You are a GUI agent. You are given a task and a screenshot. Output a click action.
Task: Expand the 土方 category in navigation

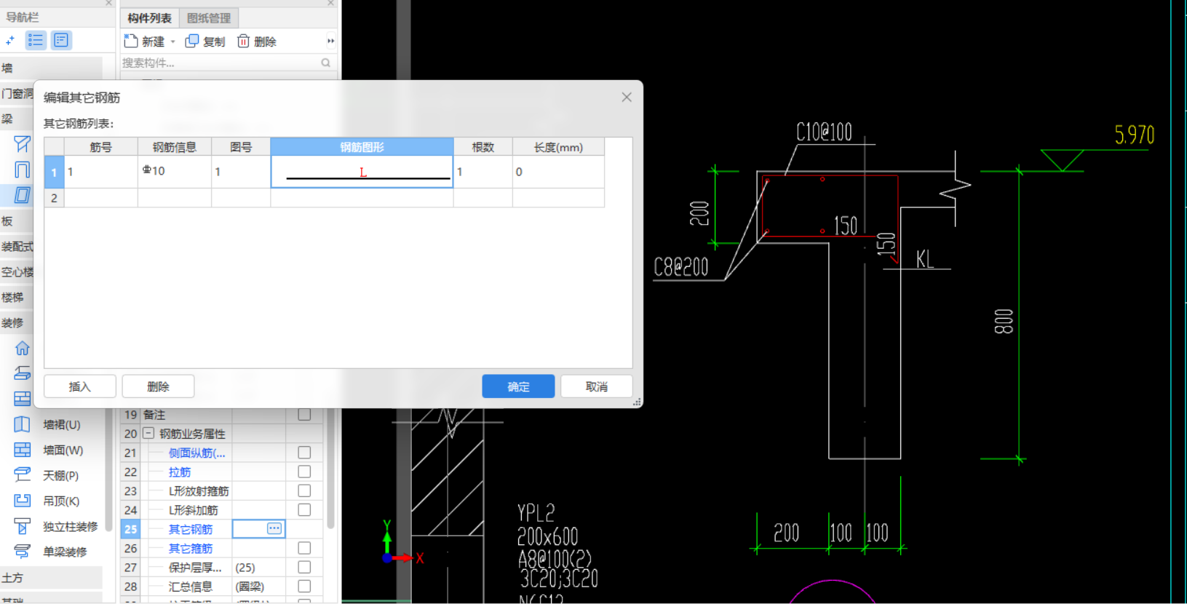point(51,578)
